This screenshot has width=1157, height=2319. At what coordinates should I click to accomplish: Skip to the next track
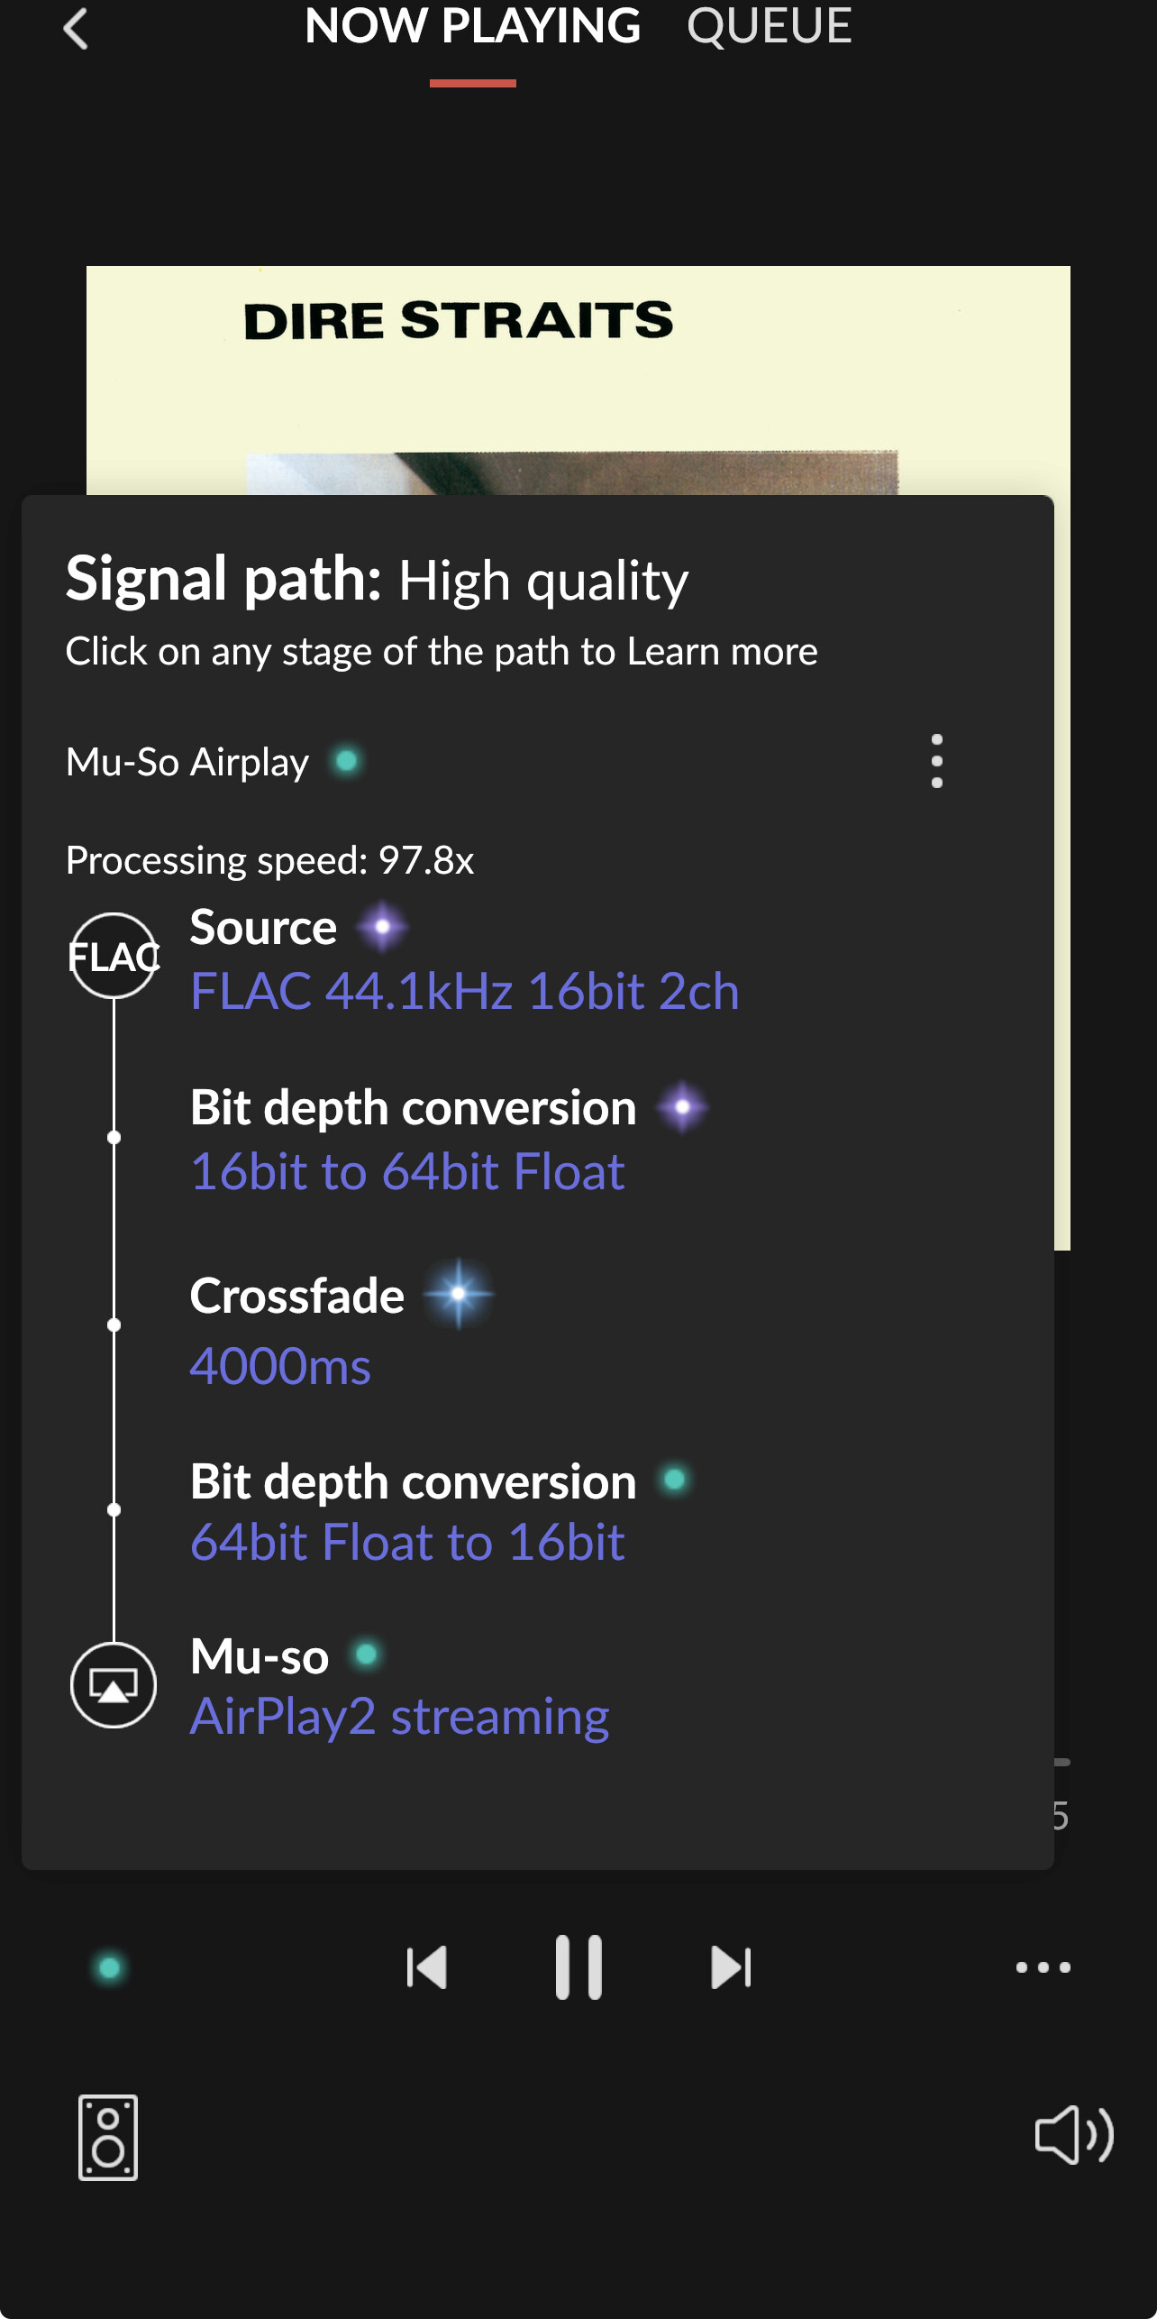[x=731, y=1967]
